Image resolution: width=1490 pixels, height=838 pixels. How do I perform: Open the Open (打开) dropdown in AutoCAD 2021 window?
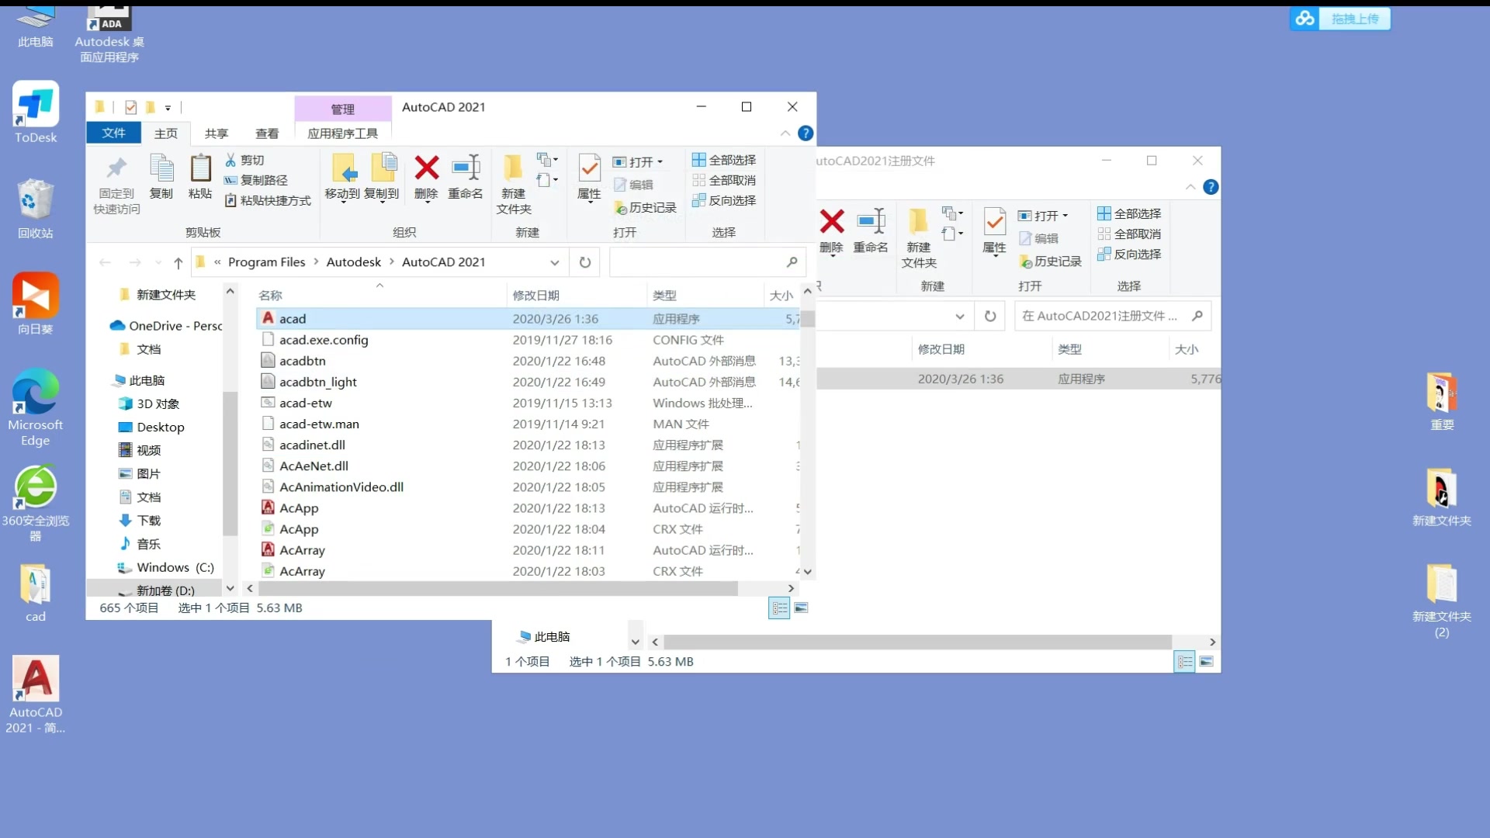click(639, 162)
